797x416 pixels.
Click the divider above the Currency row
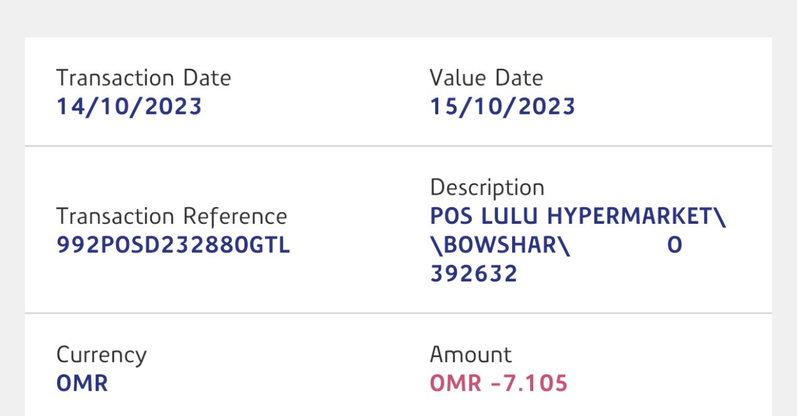398,313
